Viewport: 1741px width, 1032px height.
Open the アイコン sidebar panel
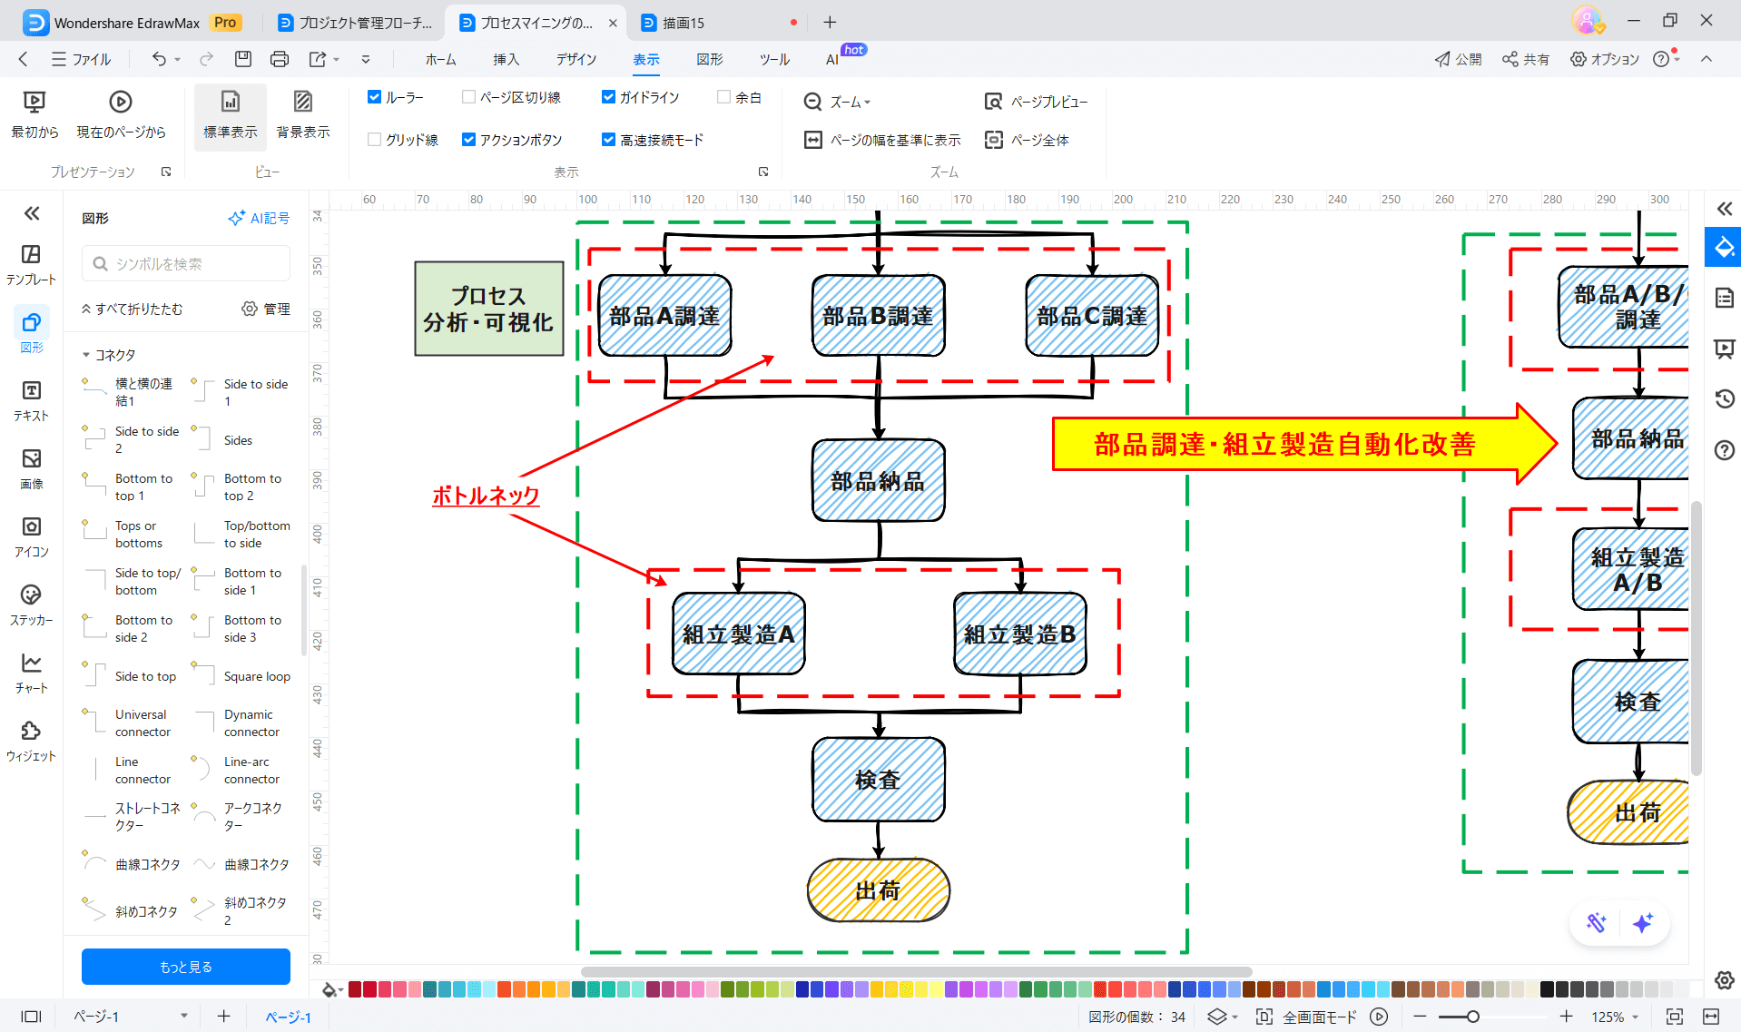coord(32,536)
